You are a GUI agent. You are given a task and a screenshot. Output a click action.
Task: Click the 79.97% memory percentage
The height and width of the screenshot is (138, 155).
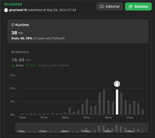pyautogui.click(x=31, y=65)
